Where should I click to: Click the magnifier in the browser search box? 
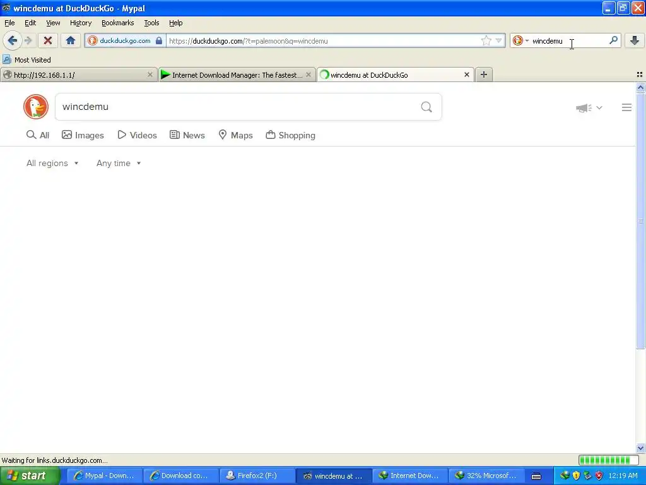point(613,40)
